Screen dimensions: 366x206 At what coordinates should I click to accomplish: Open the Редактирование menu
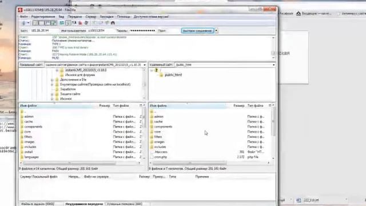43,17
